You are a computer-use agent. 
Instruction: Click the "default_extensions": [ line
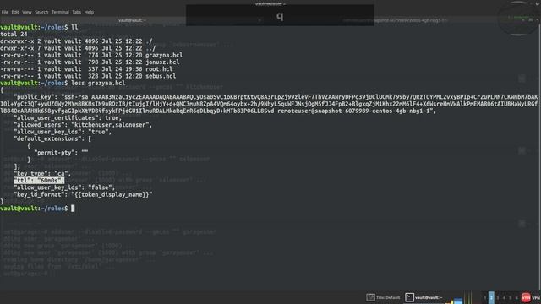52,138
